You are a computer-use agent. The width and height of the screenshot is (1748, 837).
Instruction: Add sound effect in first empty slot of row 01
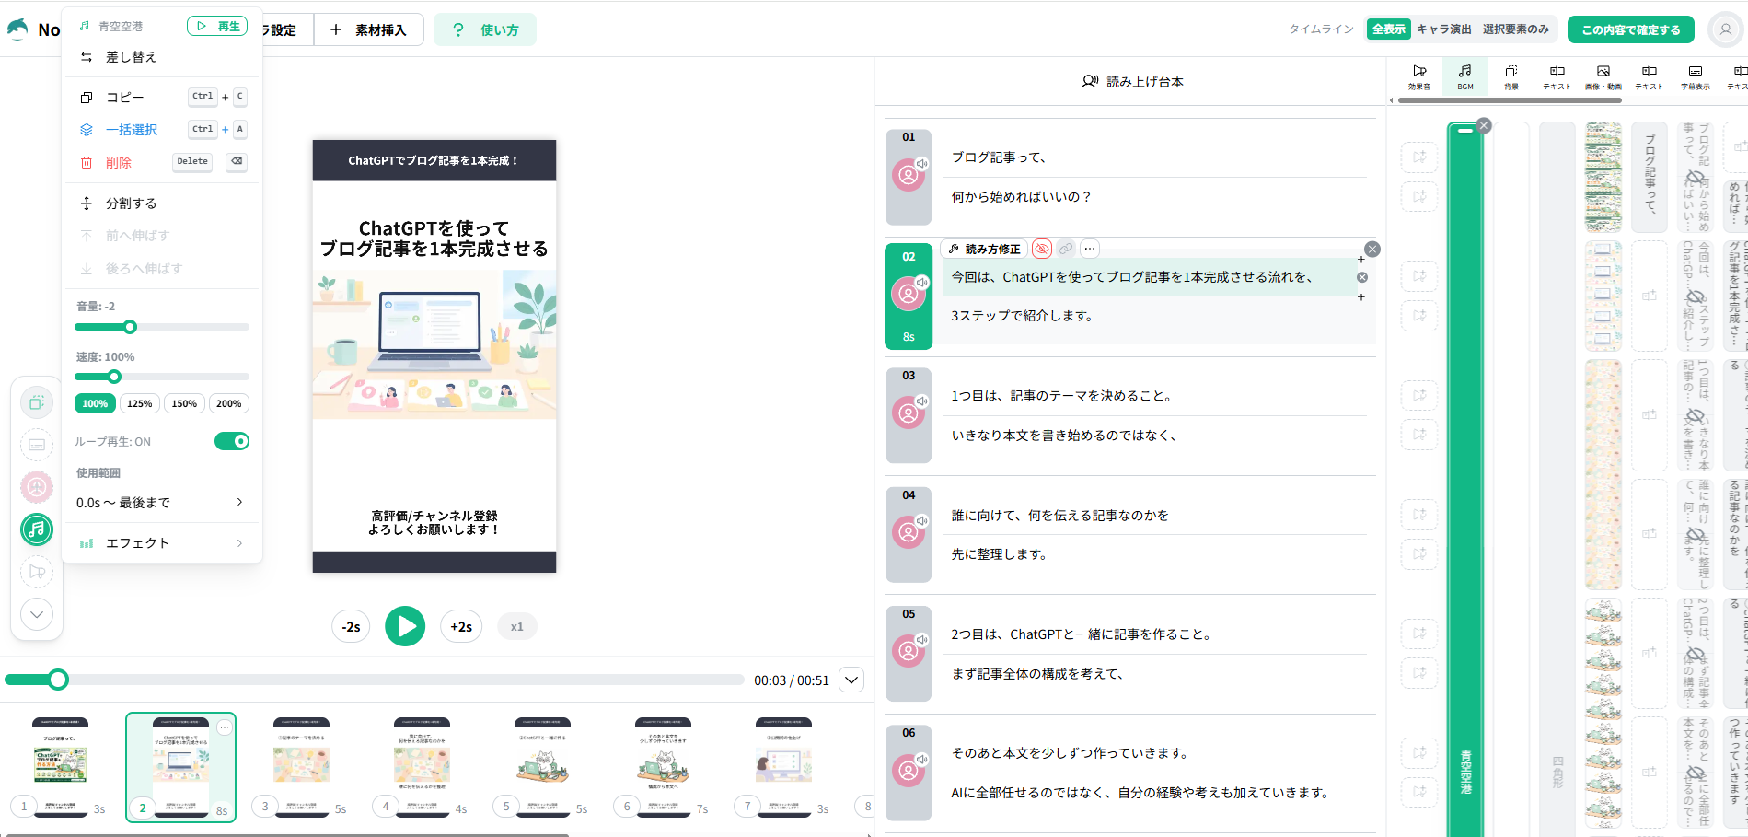(1419, 157)
